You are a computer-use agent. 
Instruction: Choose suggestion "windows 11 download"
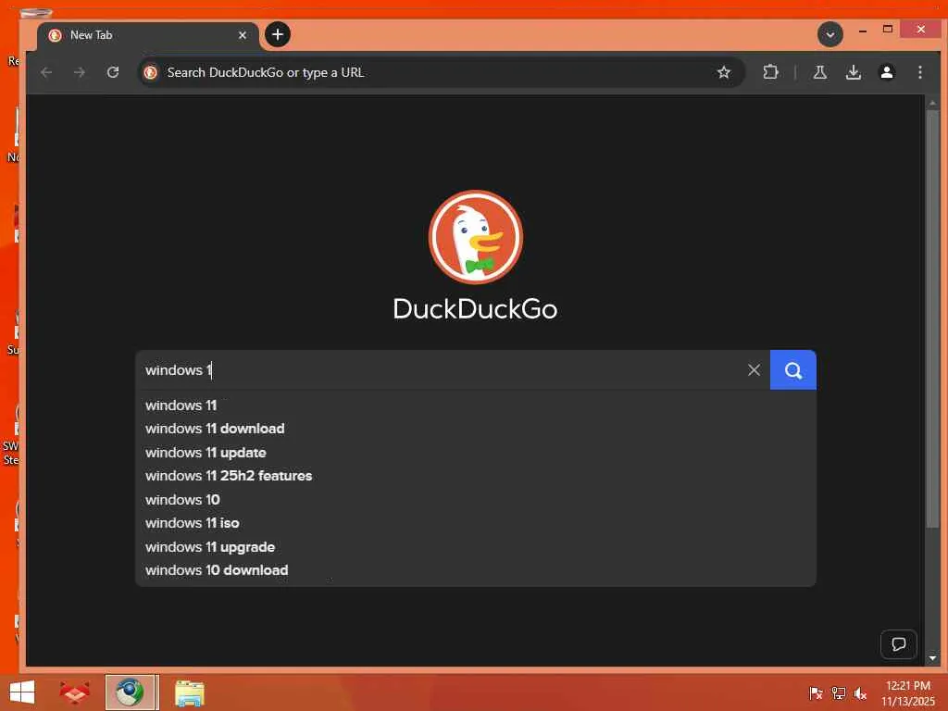(475, 429)
